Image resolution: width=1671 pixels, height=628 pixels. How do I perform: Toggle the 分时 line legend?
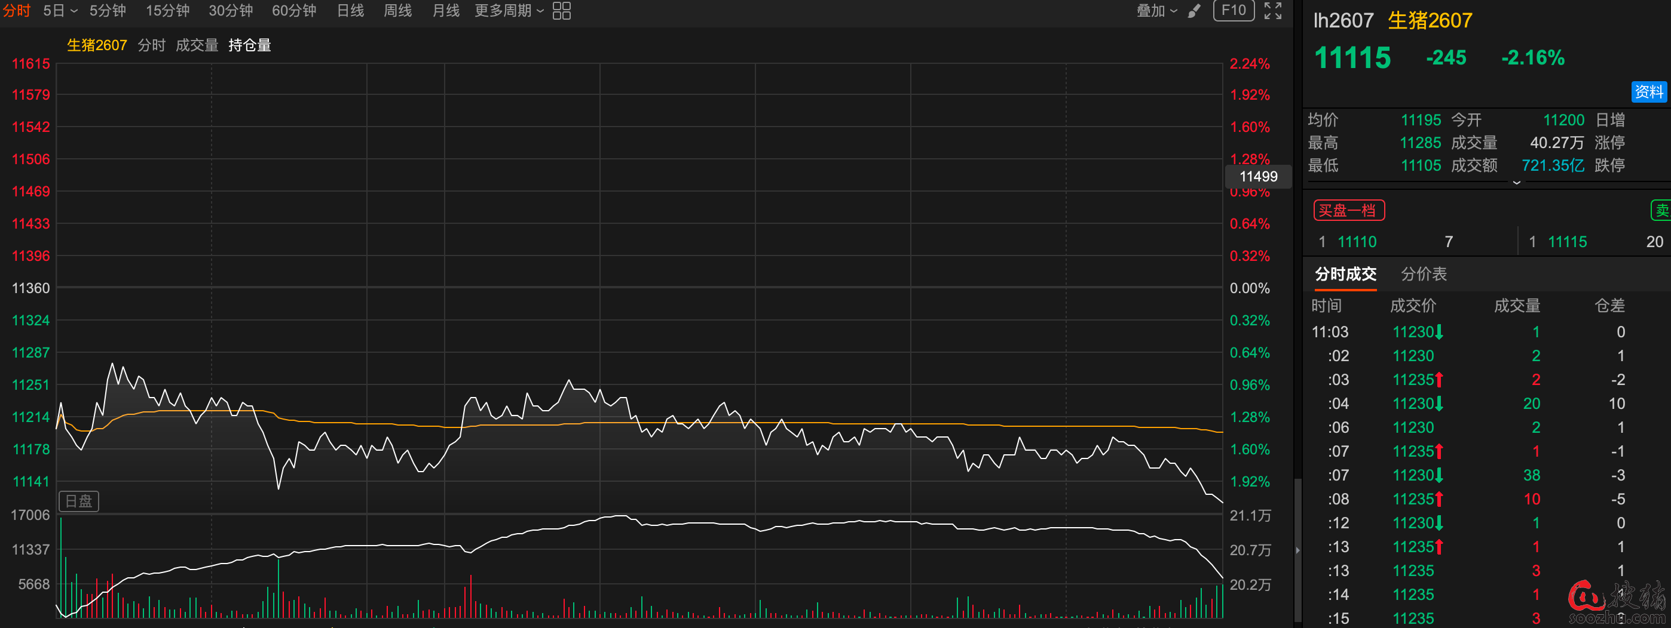tap(152, 45)
